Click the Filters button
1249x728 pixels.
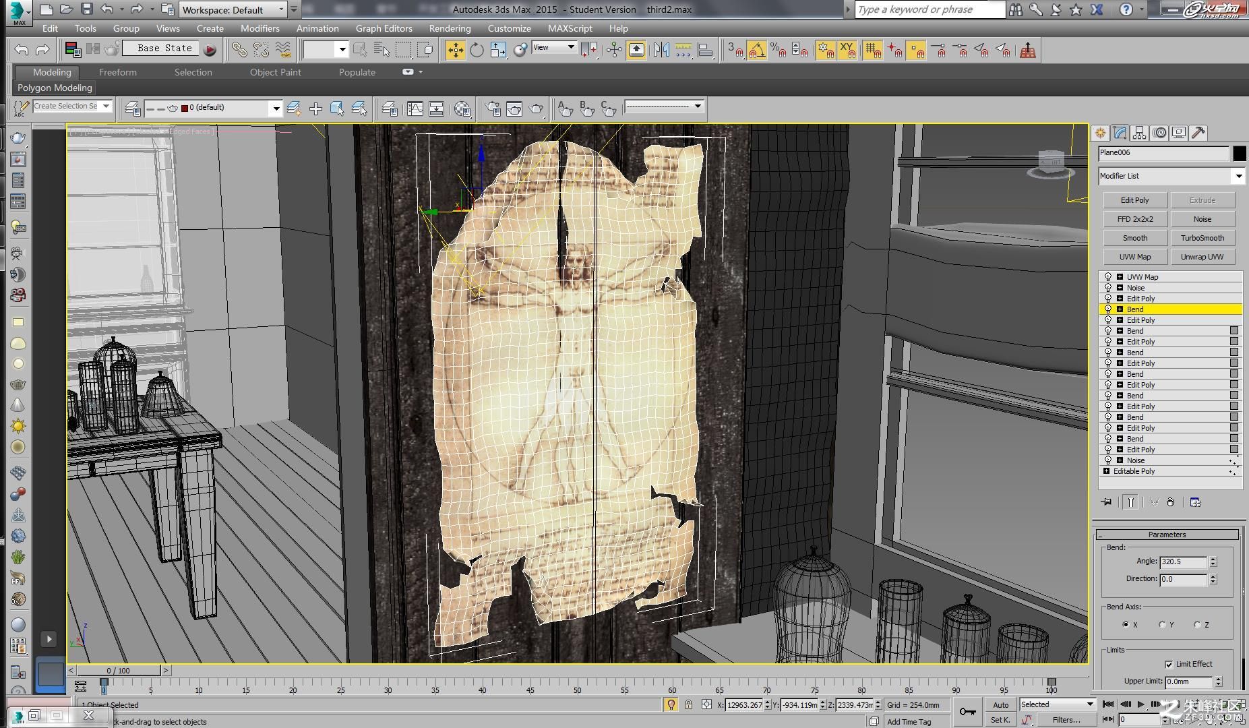pos(1066,720)
